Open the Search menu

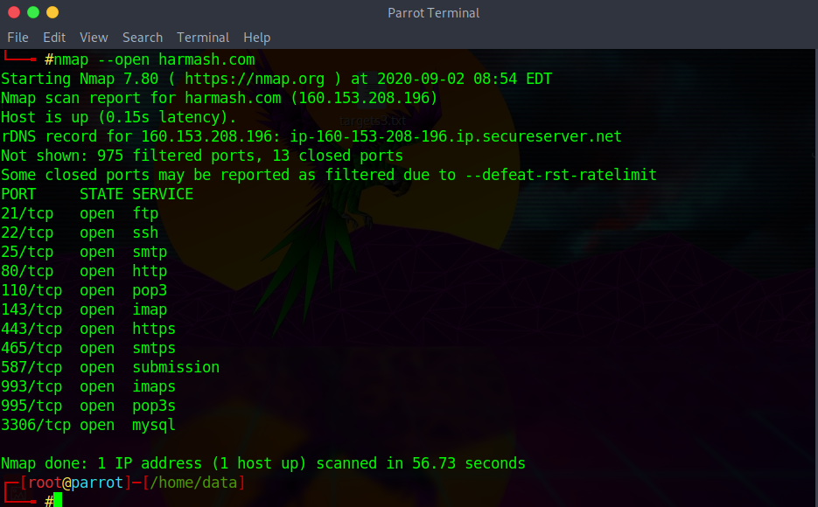pyautogui.click(x=143, y=38)
